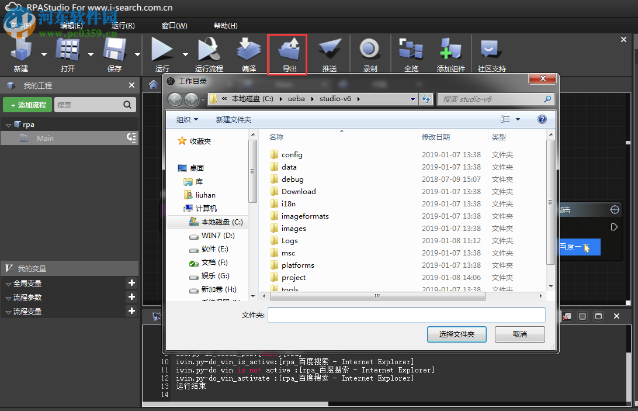Click the folder name (文件夹) input field
This screenshot has width=638, height=411.
tap(407, 315)
